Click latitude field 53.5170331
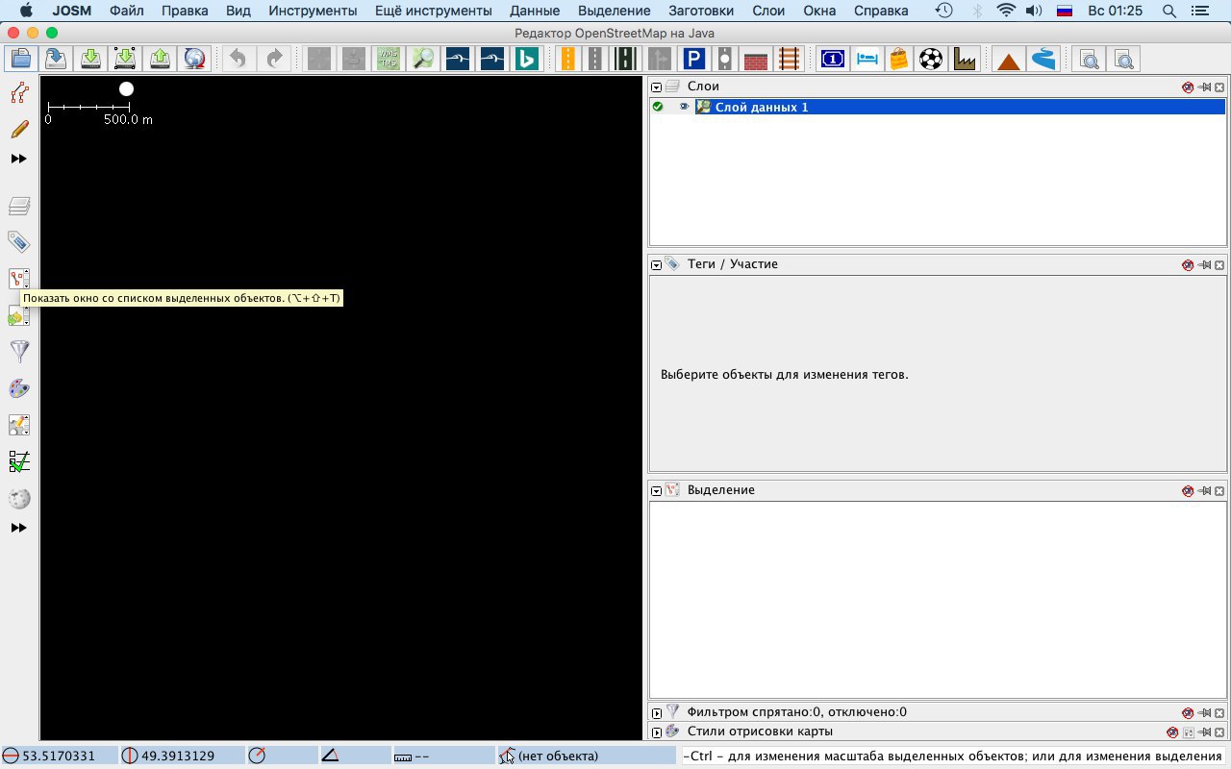Image resolution: width=1231 pixels, height=769 pixels. 60,756
